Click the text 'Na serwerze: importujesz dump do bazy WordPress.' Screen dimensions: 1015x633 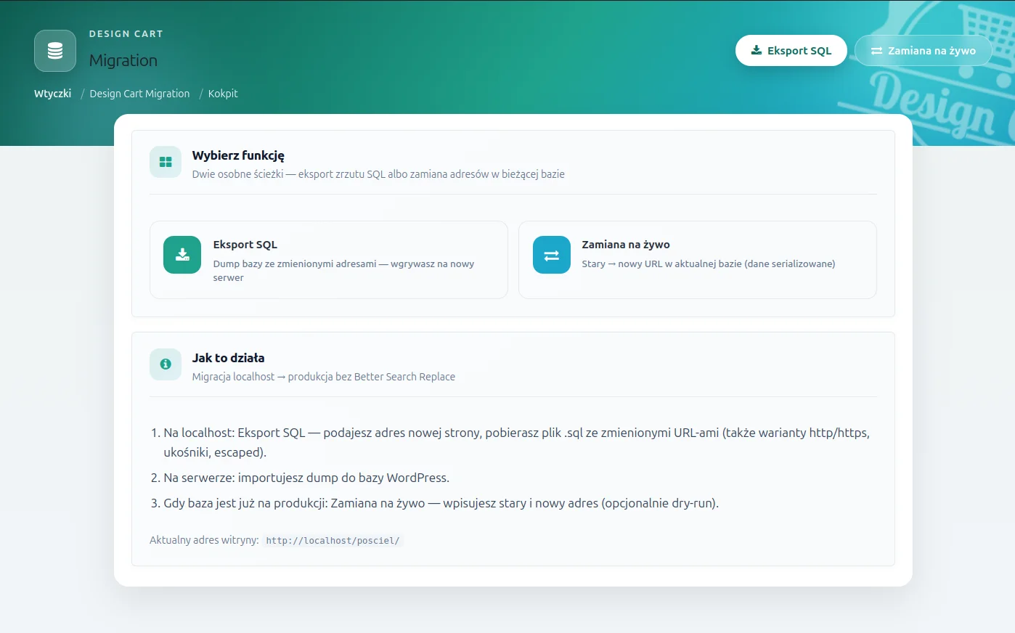[x=306, y=478]
